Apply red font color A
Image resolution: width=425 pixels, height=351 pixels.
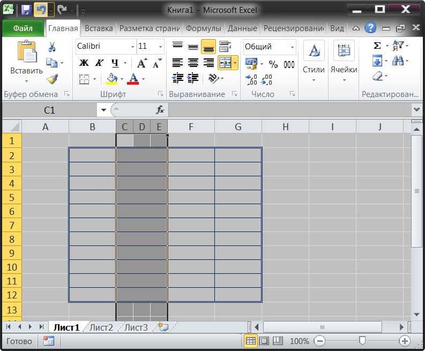click(133, 79)
